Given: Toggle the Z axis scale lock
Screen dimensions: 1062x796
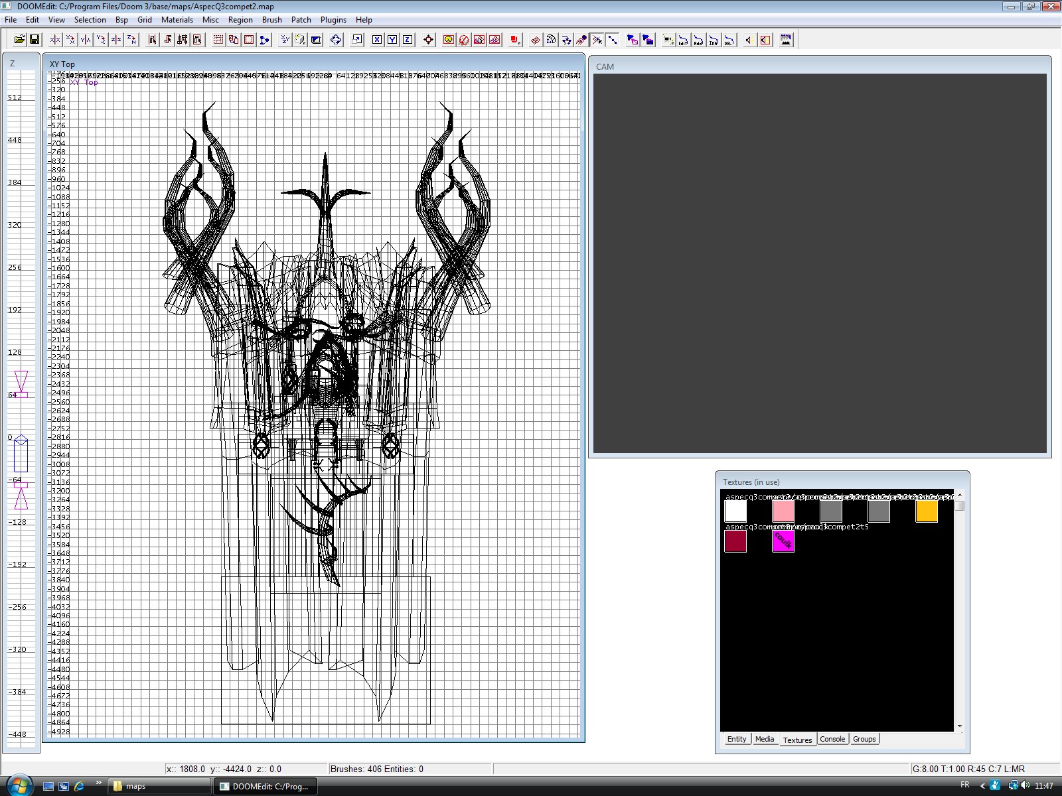Looking at the screenshot, I should pyautogui.click(x=408, y=40).
